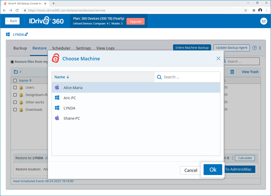
Task: Check the Other works folder checkbox
Action: 15,102
